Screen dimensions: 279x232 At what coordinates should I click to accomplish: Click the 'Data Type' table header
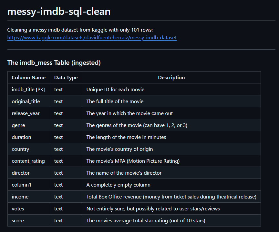[x=66, y=78]
